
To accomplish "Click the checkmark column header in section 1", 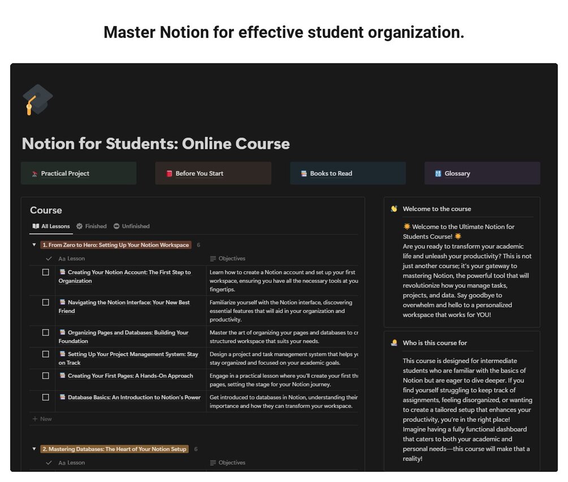I will (x=49, y=259).
